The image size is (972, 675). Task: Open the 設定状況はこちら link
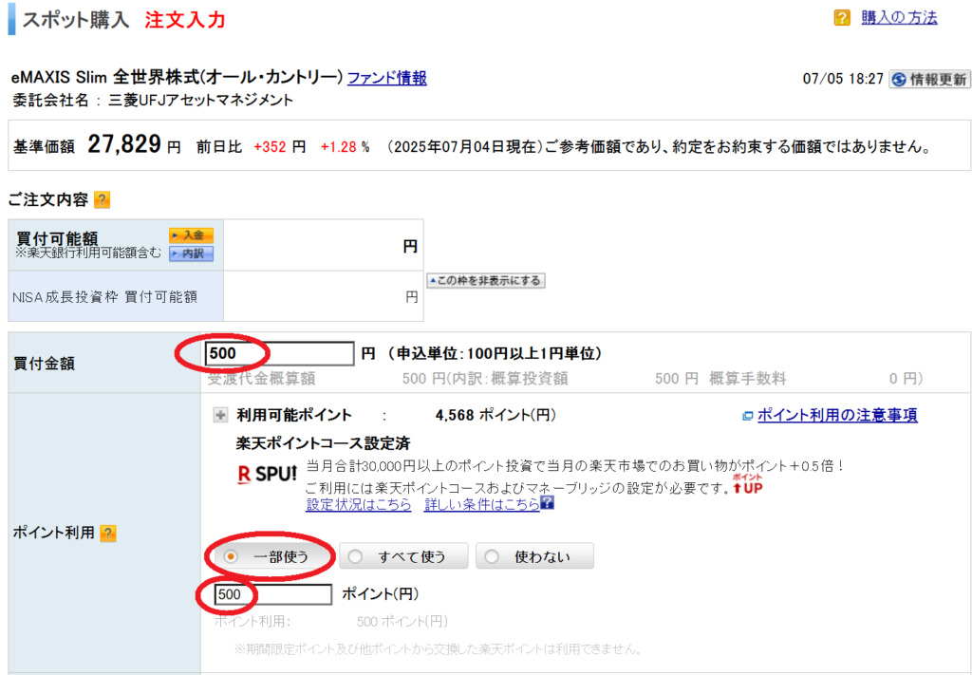click(x=358, y=504)
